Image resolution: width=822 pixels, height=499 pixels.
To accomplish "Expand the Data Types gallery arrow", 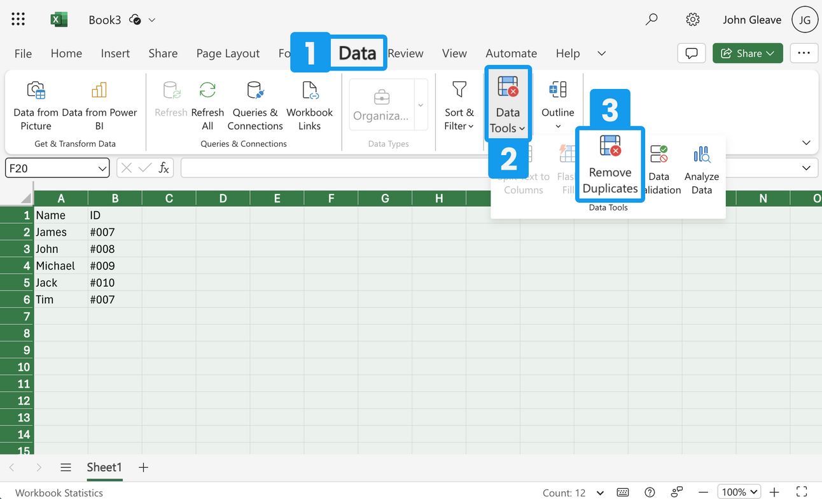I will pos(421,106).
